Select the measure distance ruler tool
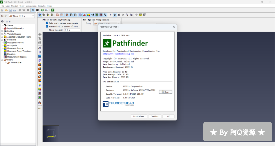The image size is (275, 146). click(x=40, y=109)
